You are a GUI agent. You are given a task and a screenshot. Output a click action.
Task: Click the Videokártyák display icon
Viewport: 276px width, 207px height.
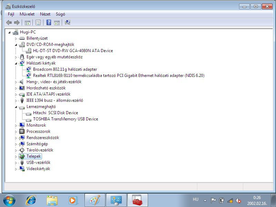(x=22, y=169)
